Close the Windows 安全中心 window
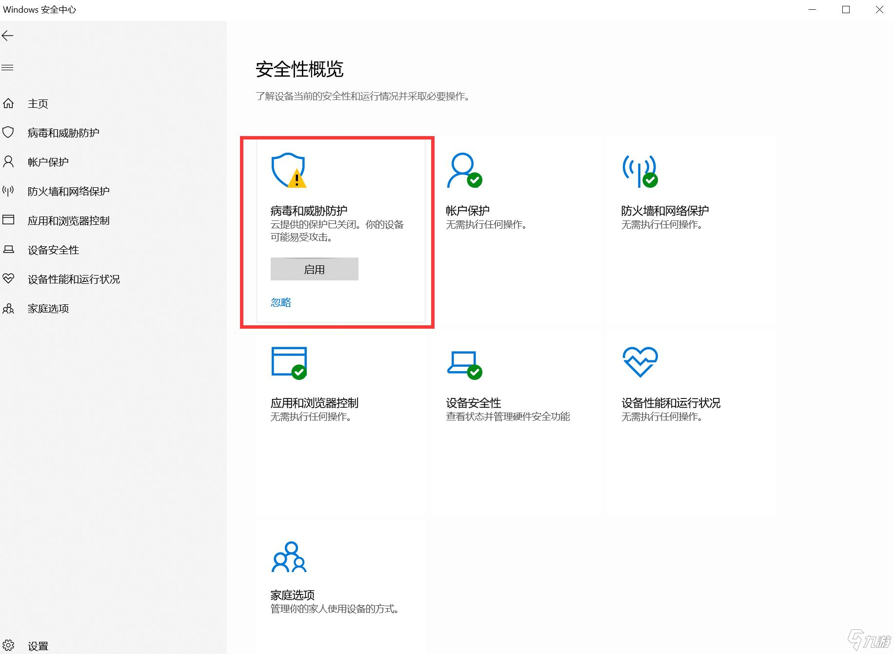This screenshot has height=654, width=894. pyautogui.click(x=879, y=10)
